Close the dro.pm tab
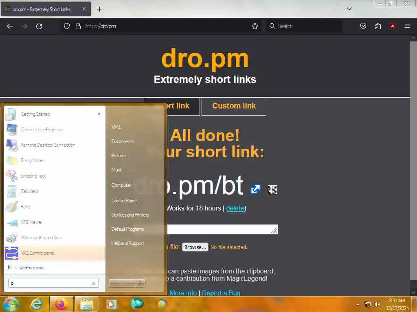417x312 pixels. tap(84, 9)
